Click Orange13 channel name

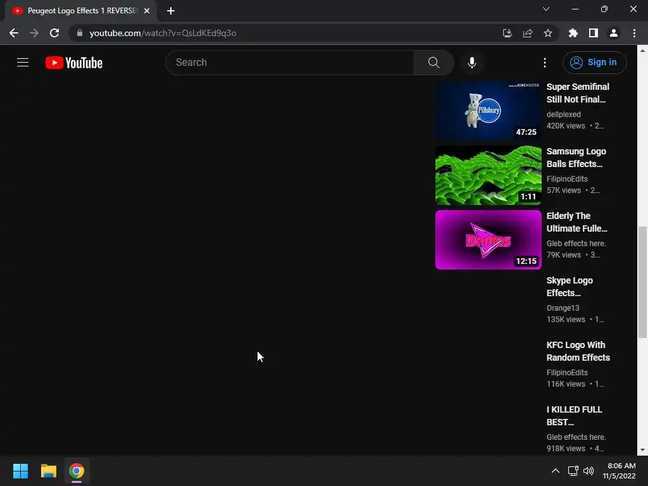point(563,308)
